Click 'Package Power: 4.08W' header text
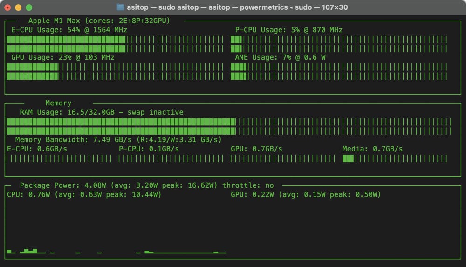Image resolution: width=466 pixels, height=267 pixels. pyautogui.click(x=63, y=185)
